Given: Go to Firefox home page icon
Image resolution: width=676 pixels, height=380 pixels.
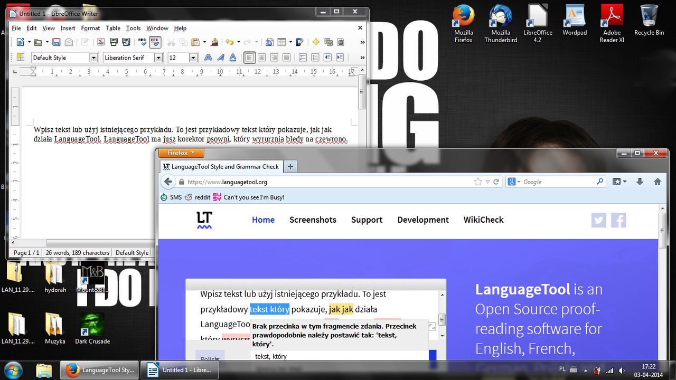Looking at the screenshot, I should coord(658,182).
